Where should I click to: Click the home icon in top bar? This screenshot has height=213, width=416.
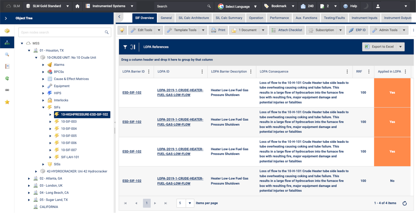pos(77,6)
